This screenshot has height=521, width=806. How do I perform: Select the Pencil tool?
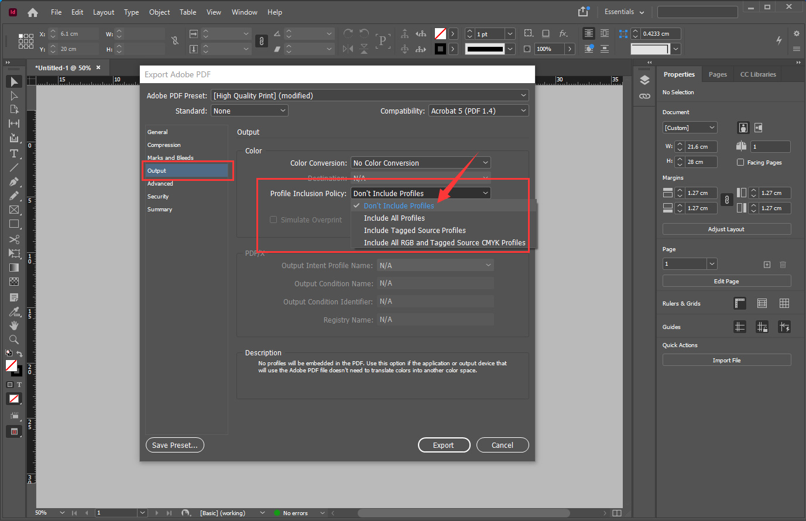pyautogui.click(x=14, y=196)
